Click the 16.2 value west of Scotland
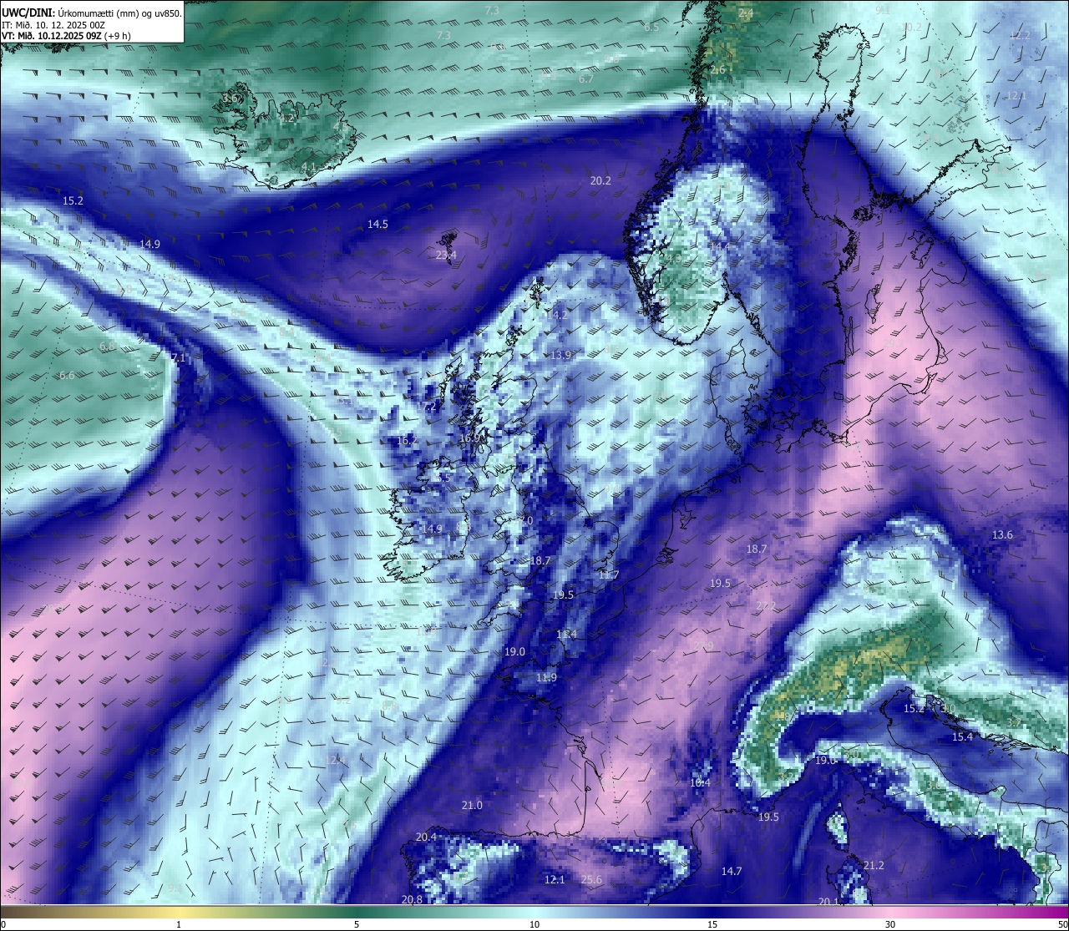 click(407, 440)
